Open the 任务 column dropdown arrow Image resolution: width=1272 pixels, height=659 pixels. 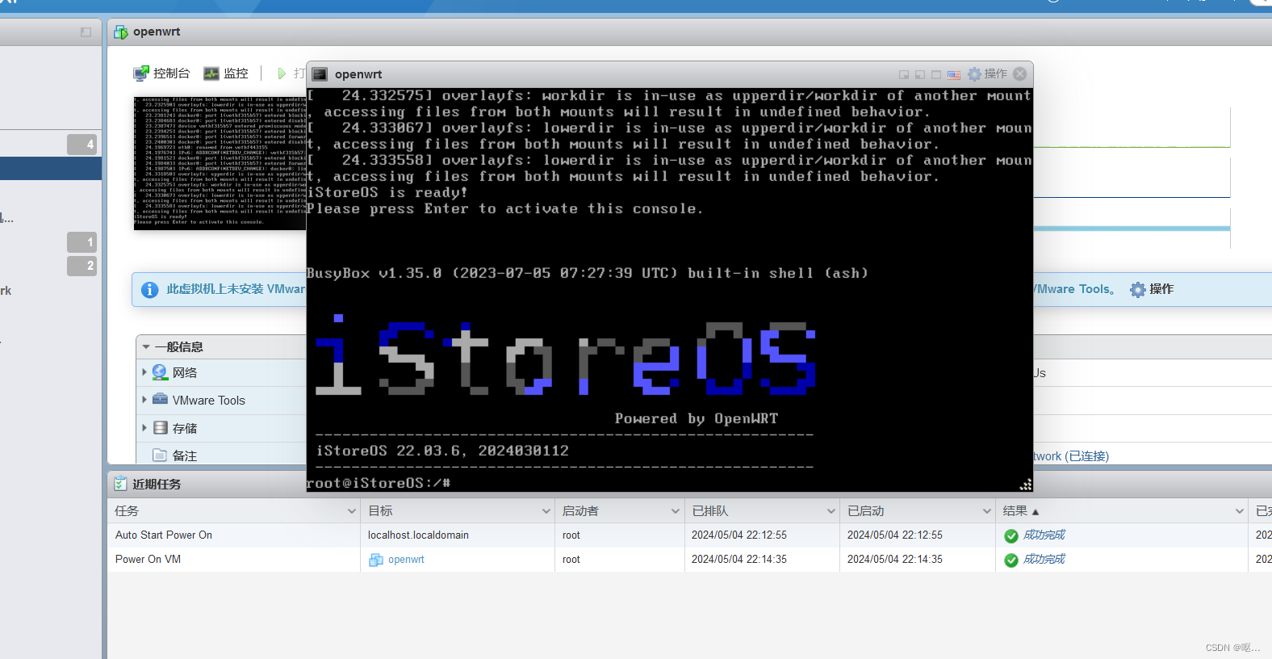[352, 511]
